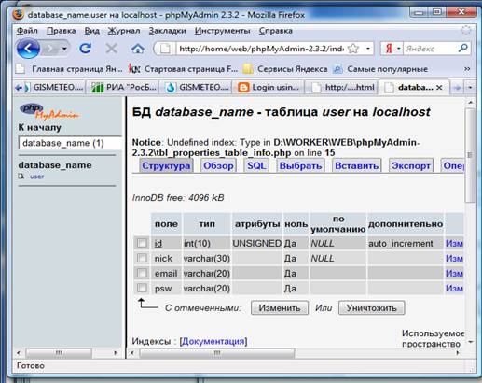Click Изм link in the id row
Image resolution: width=482 pixels, height=383 pixels.
coord(454,243)
